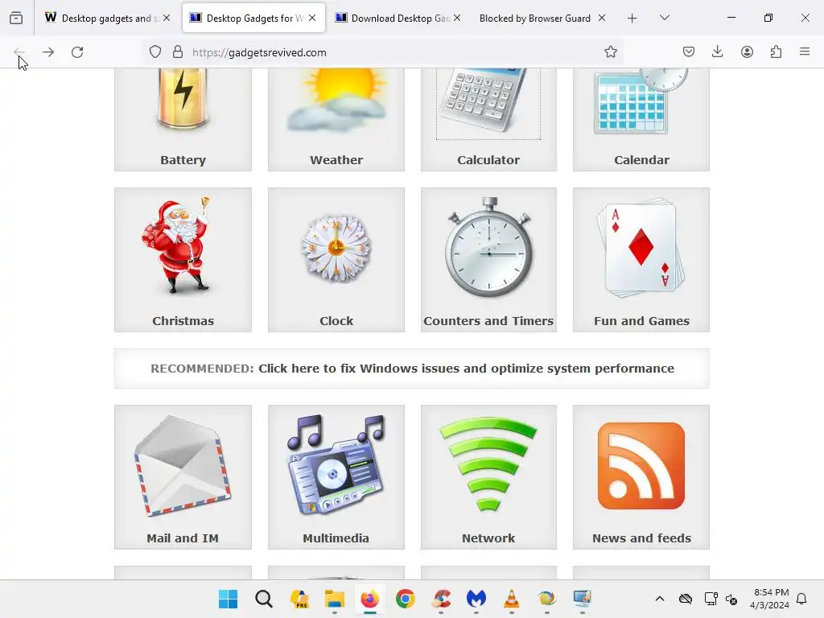Image resolution: width=824 pixels, height=618 pixels.
Task: View site security padlock details
Action: (x=178, y=52)
